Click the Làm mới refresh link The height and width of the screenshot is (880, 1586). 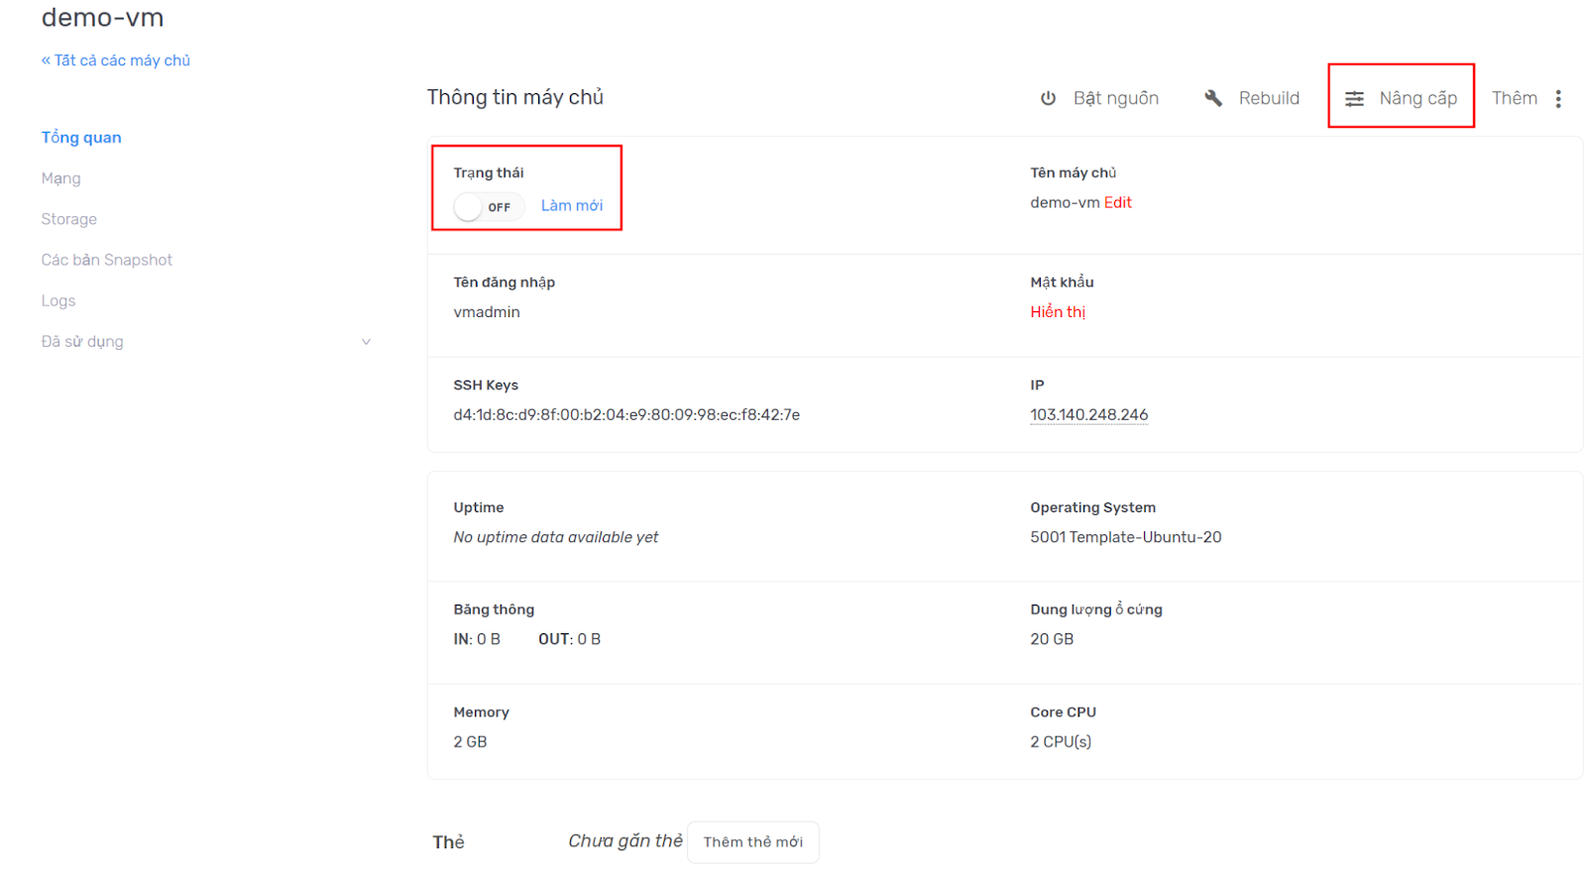(x=571, y=205)
